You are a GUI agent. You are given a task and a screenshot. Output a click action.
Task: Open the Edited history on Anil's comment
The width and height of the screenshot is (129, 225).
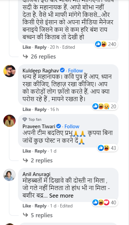coord(66,206)
